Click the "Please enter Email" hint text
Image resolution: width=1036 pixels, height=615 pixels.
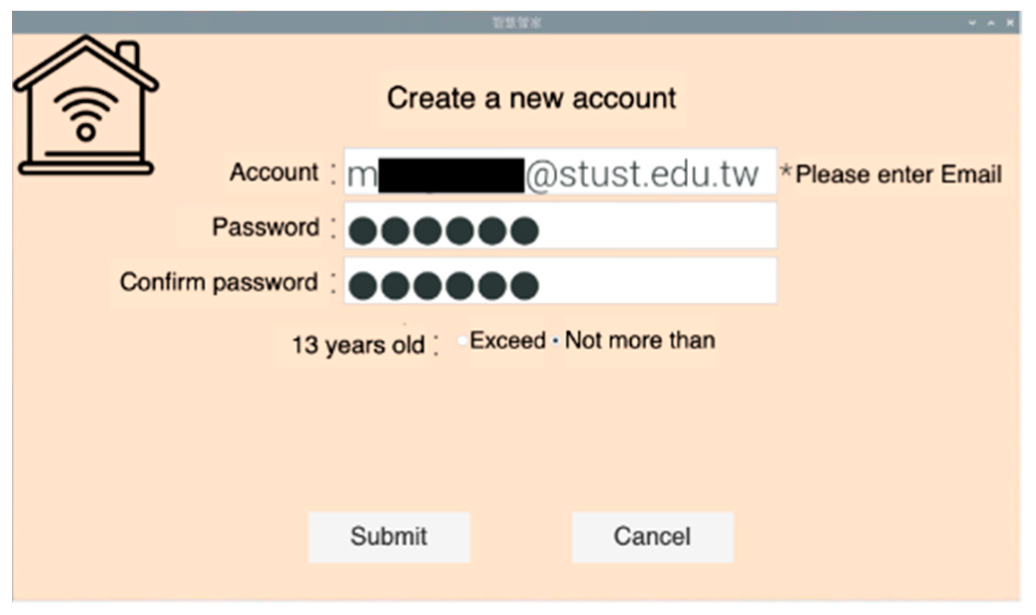coord(898,175)
